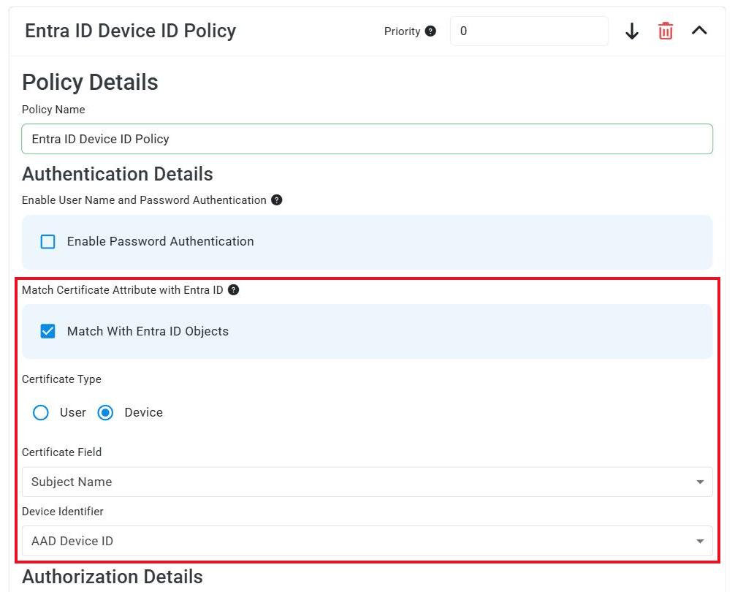This screenshot has width=735, height=592.
Task: Click the Priority input field
Action: pos(529,31)
